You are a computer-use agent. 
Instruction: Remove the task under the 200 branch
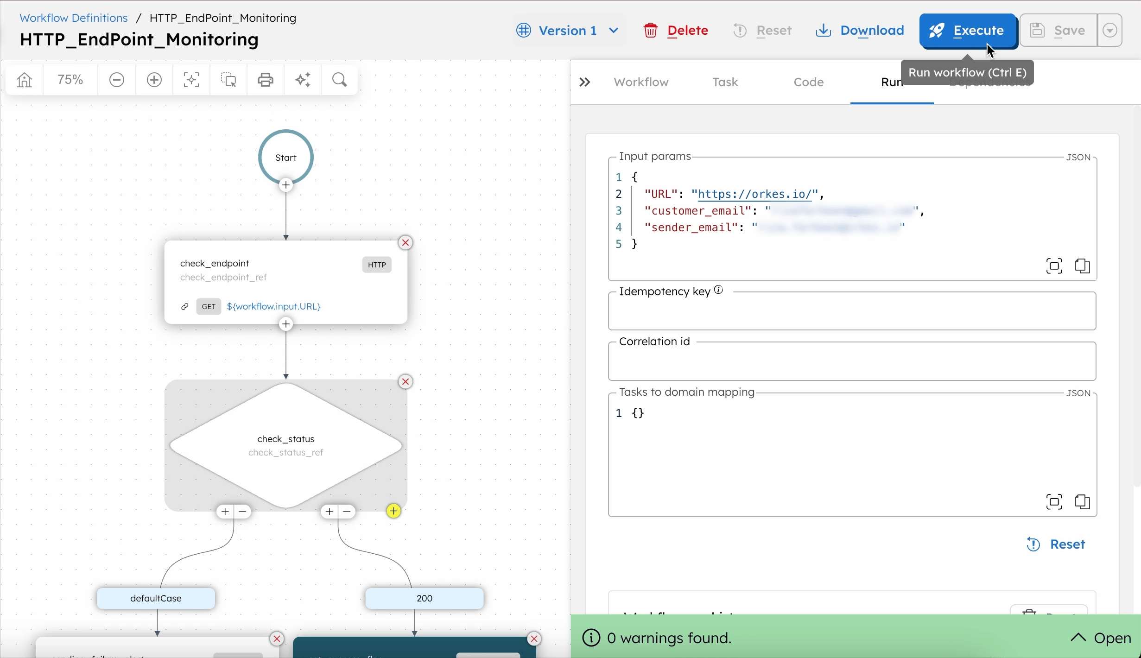point(534,639)
